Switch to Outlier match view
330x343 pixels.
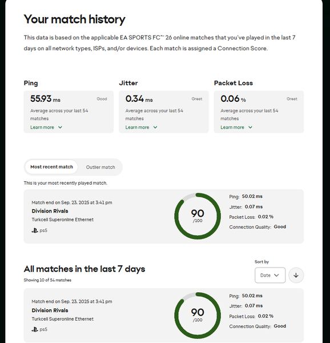[100, 167]
